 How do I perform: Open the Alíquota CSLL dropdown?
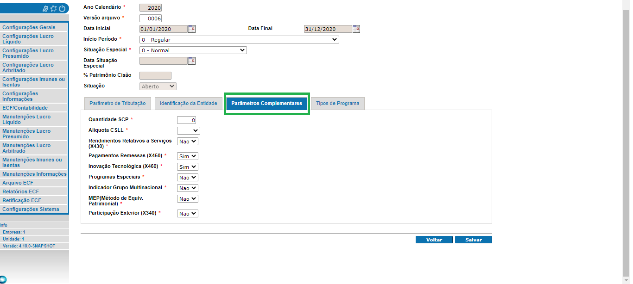pyautogui.click(x=189, y=131)
